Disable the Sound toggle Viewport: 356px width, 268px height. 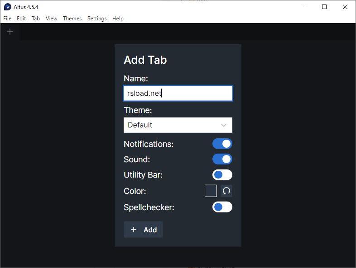click(222, 159)
